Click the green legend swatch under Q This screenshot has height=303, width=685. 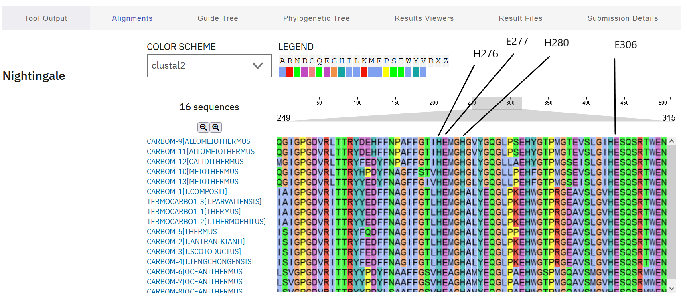pyautogui.click(x=319, y=72)
